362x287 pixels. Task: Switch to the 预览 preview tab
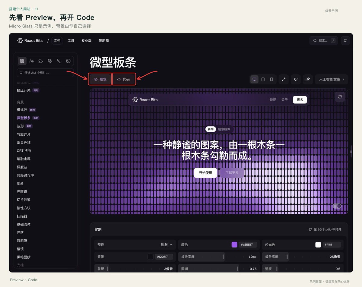pos(100,79)
